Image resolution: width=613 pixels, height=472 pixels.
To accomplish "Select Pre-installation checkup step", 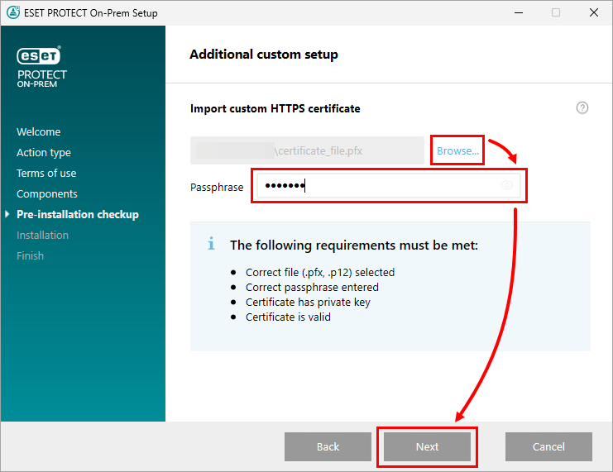I will click(78, 215).
